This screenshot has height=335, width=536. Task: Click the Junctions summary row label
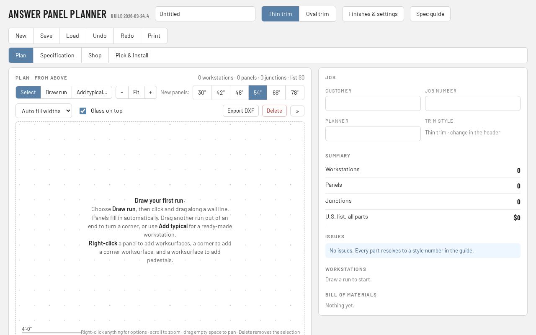tap(338, 201)
